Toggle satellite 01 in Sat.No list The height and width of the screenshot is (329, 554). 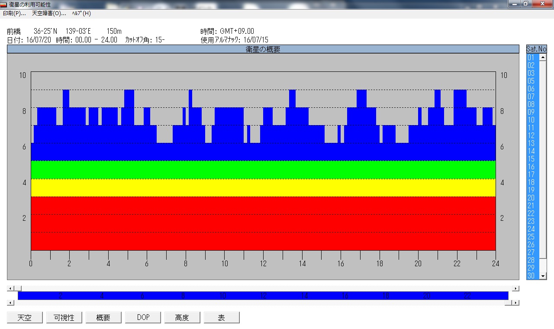532,58
